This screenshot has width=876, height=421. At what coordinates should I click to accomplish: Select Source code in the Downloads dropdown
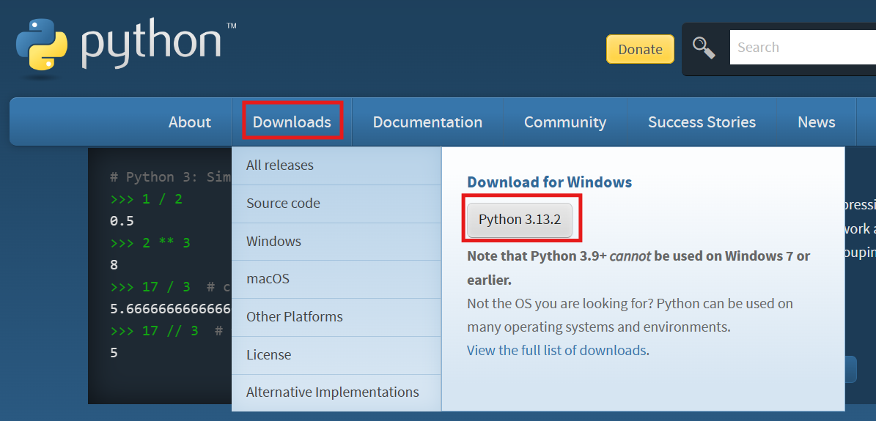pyautogui.click(x=336, y=204)
